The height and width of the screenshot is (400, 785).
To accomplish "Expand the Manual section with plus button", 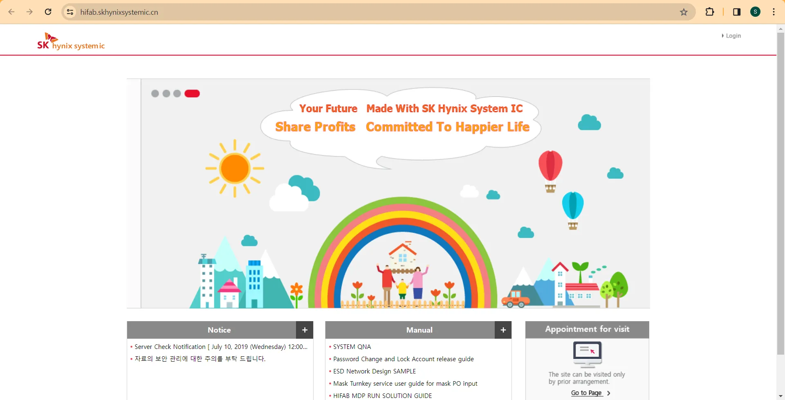I will click(503, 330).
